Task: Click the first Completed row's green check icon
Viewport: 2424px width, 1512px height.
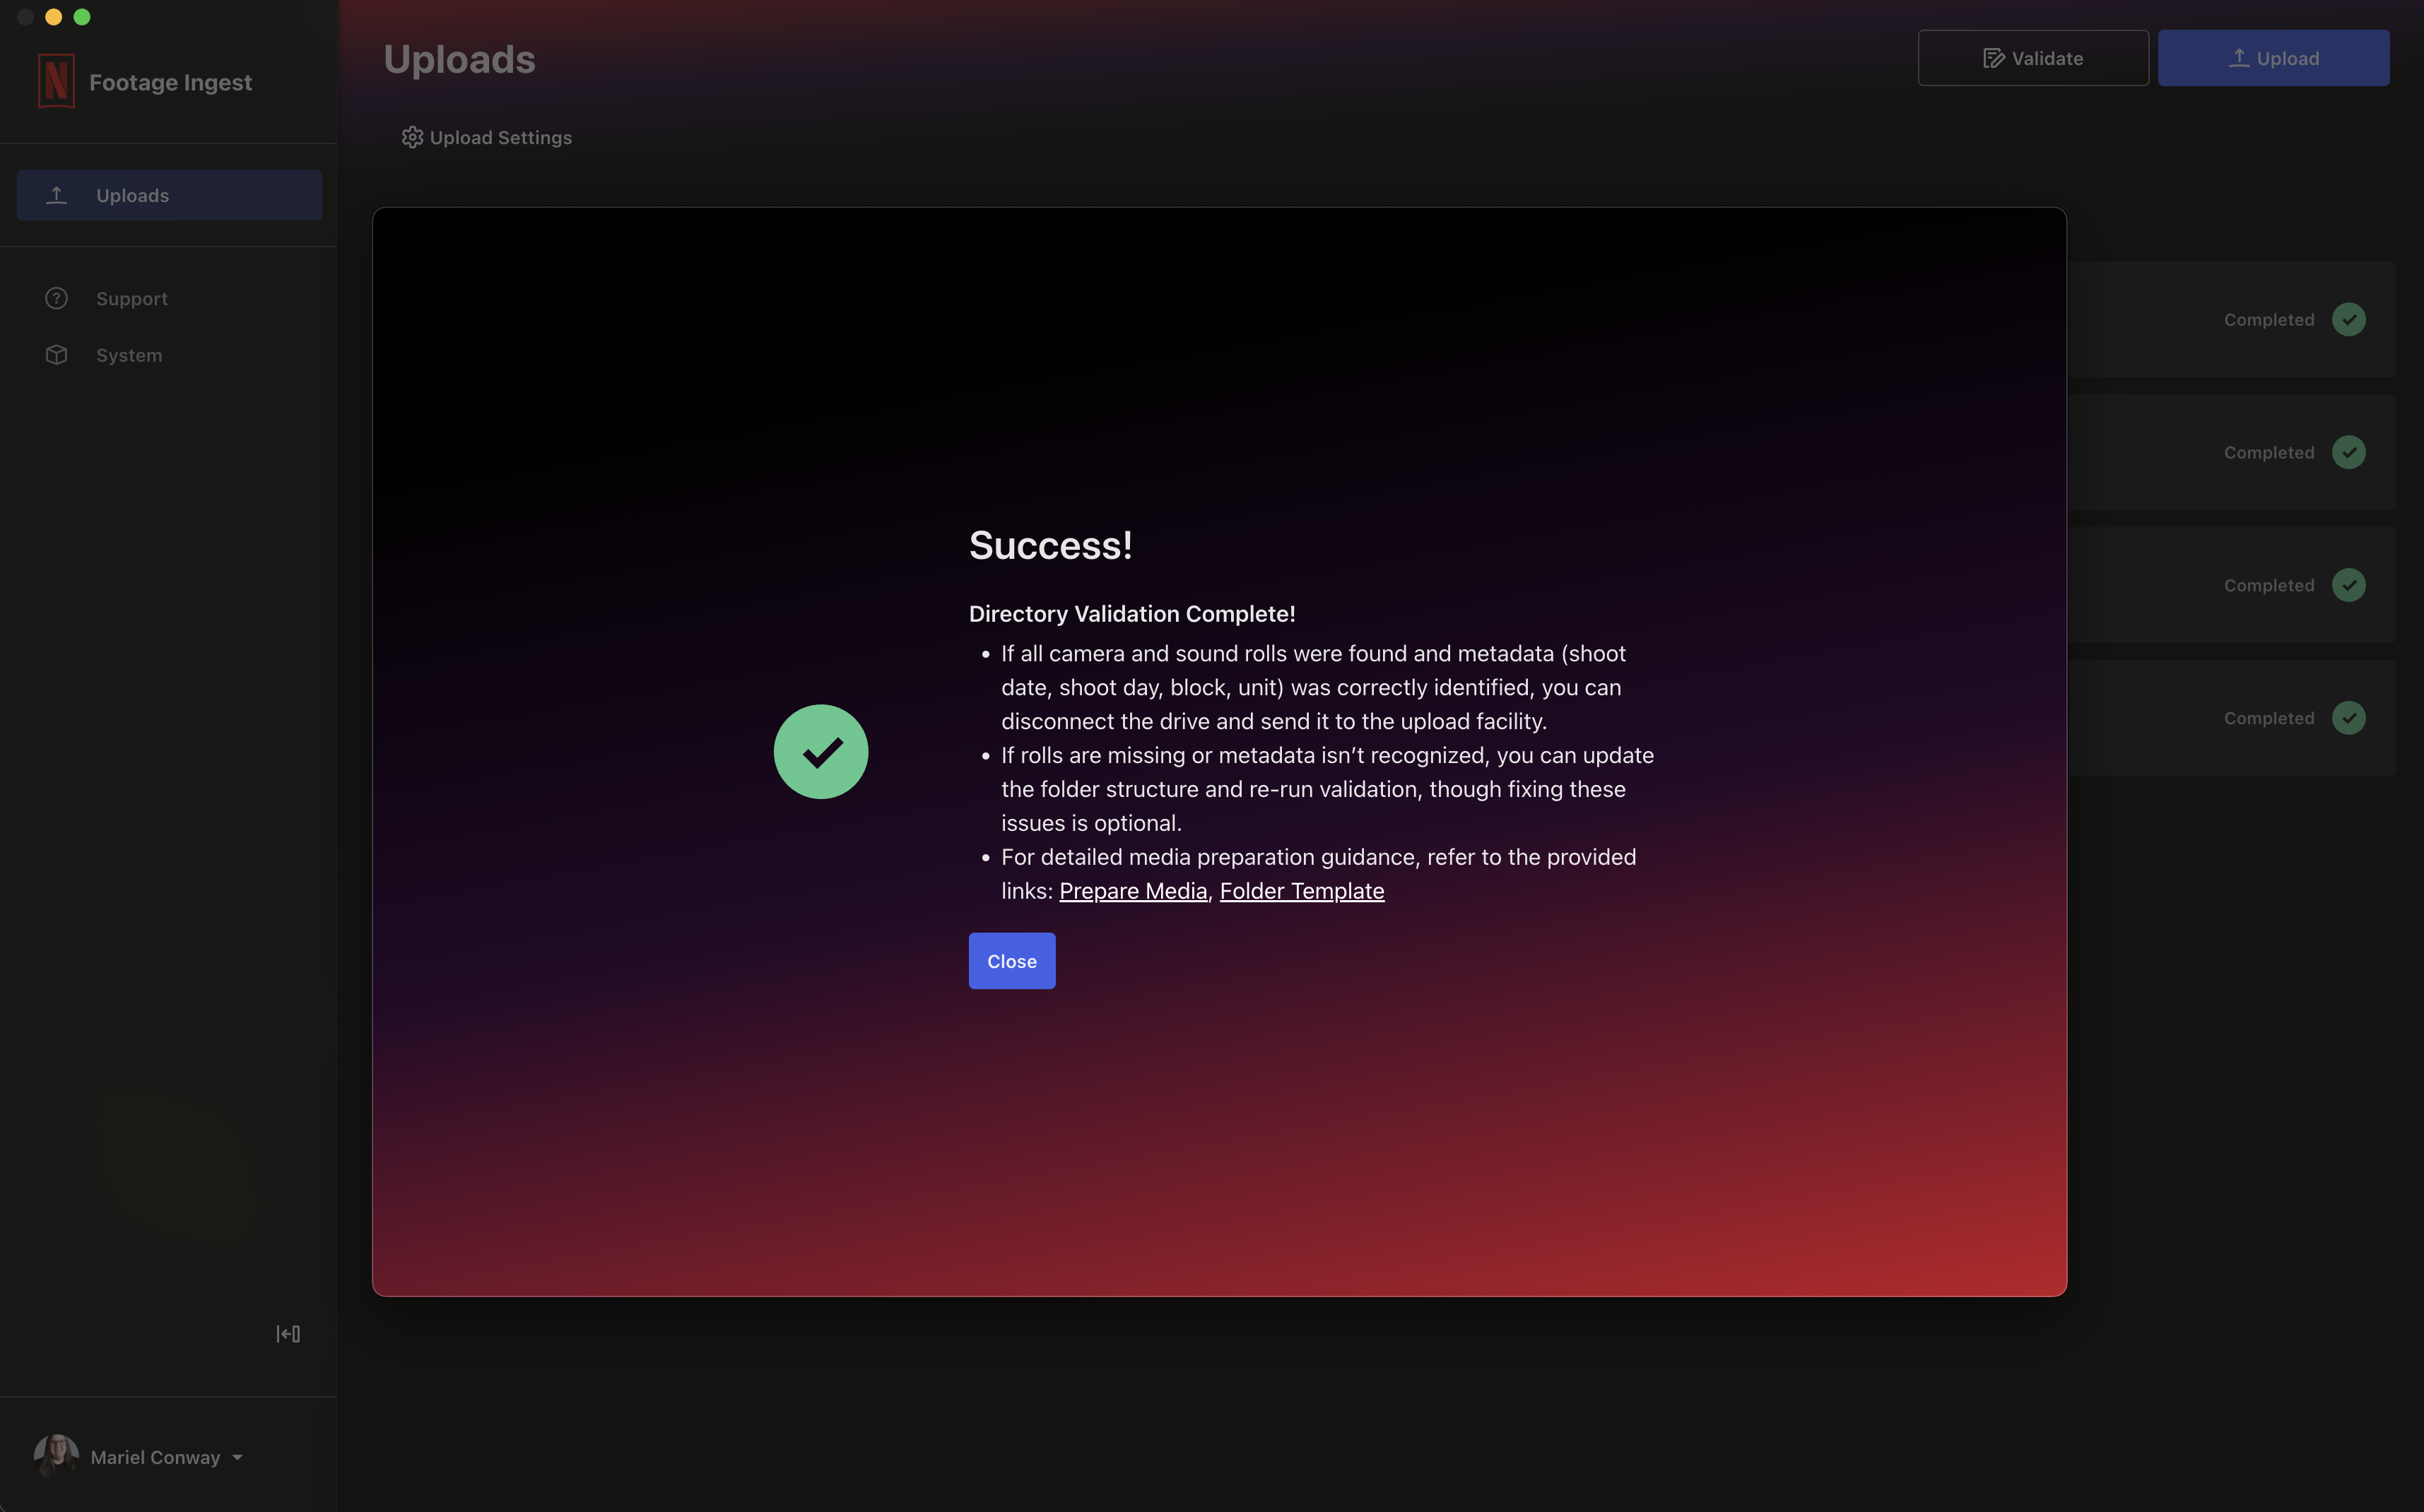Action: click(x=2349, y=320)
